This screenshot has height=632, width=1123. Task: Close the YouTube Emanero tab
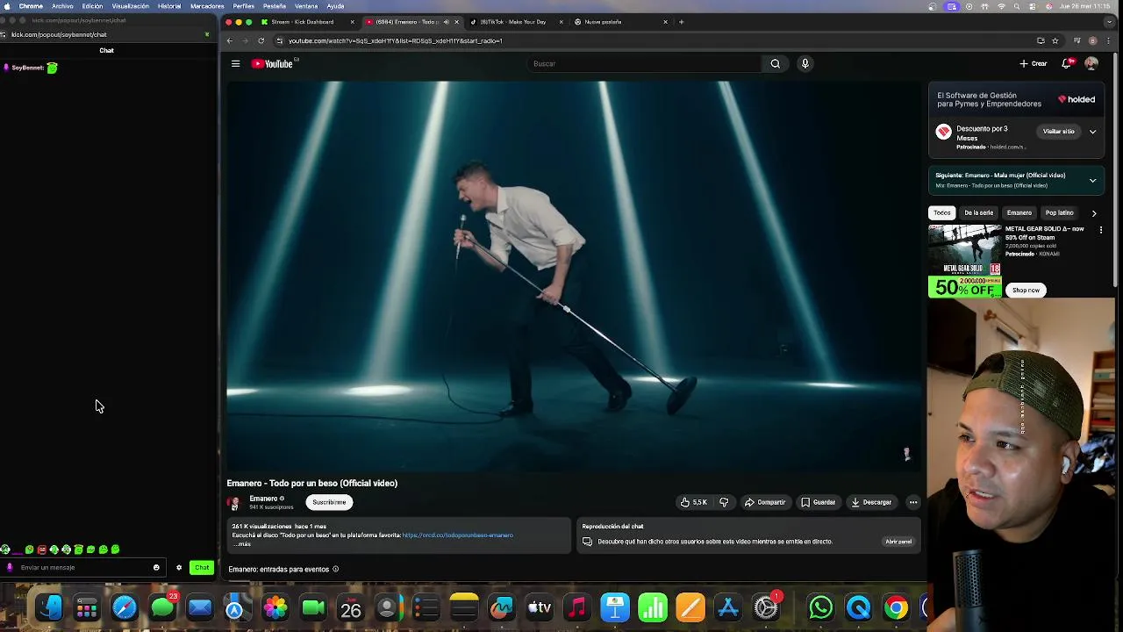click(456, 22)
